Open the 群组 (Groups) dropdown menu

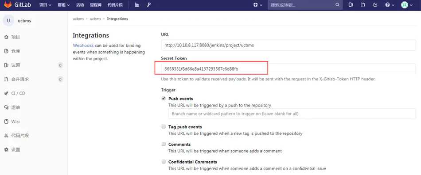pos(64,5)
